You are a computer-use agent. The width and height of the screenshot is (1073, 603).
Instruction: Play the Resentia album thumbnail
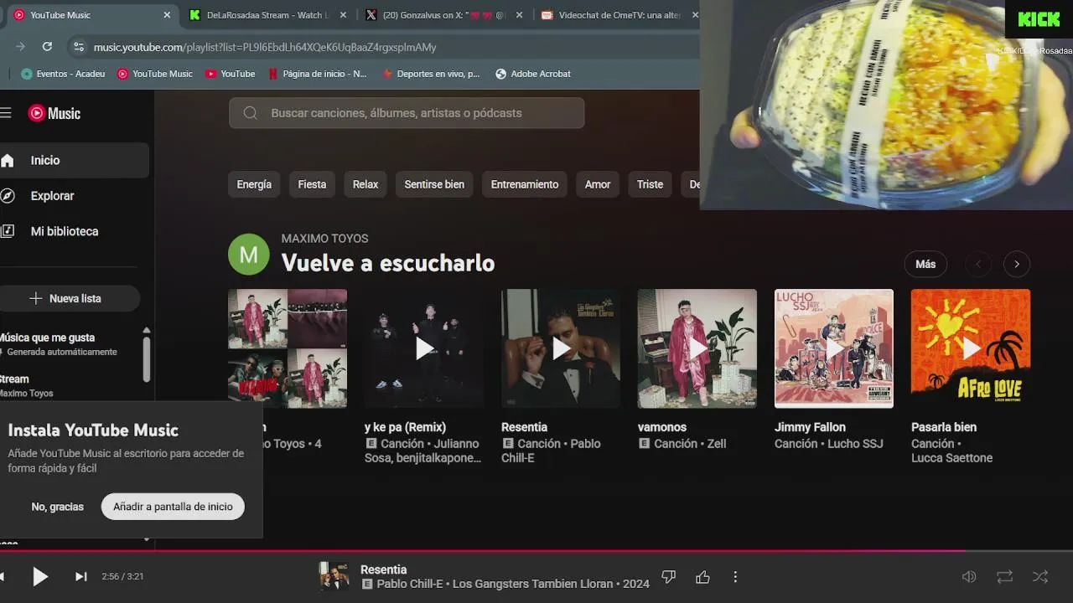click(561, 348)
